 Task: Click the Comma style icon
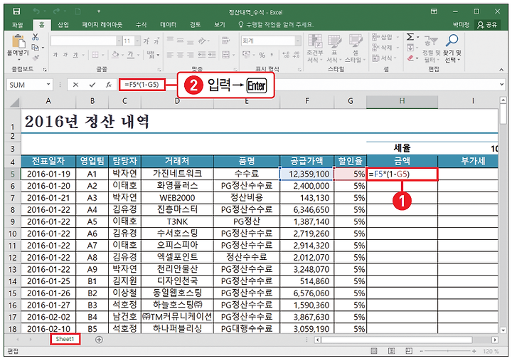pos(272,55)
